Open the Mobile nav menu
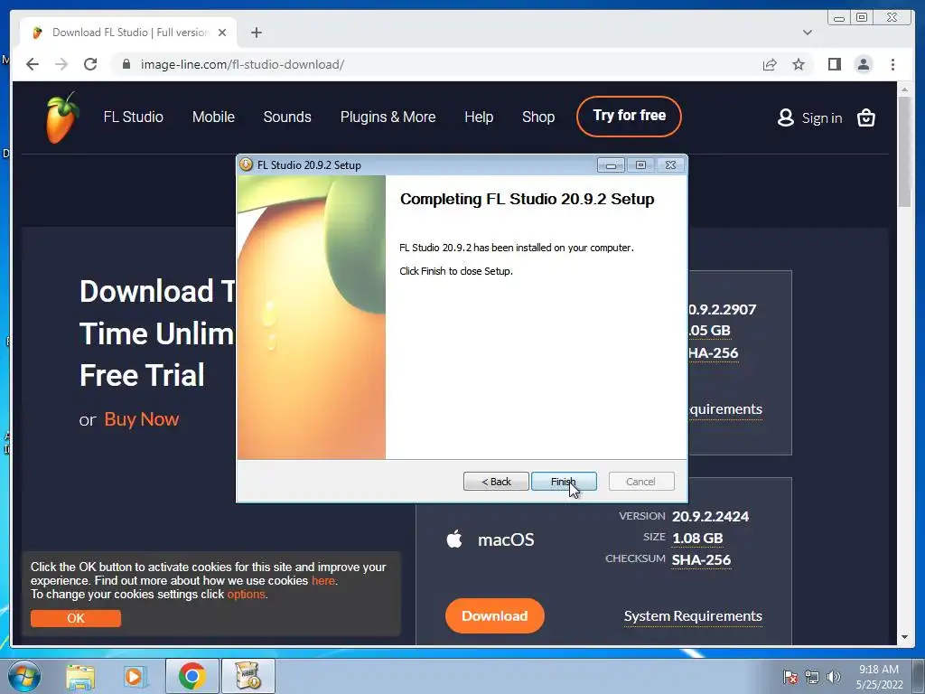The image size is (925, 694). pos(213,117)
